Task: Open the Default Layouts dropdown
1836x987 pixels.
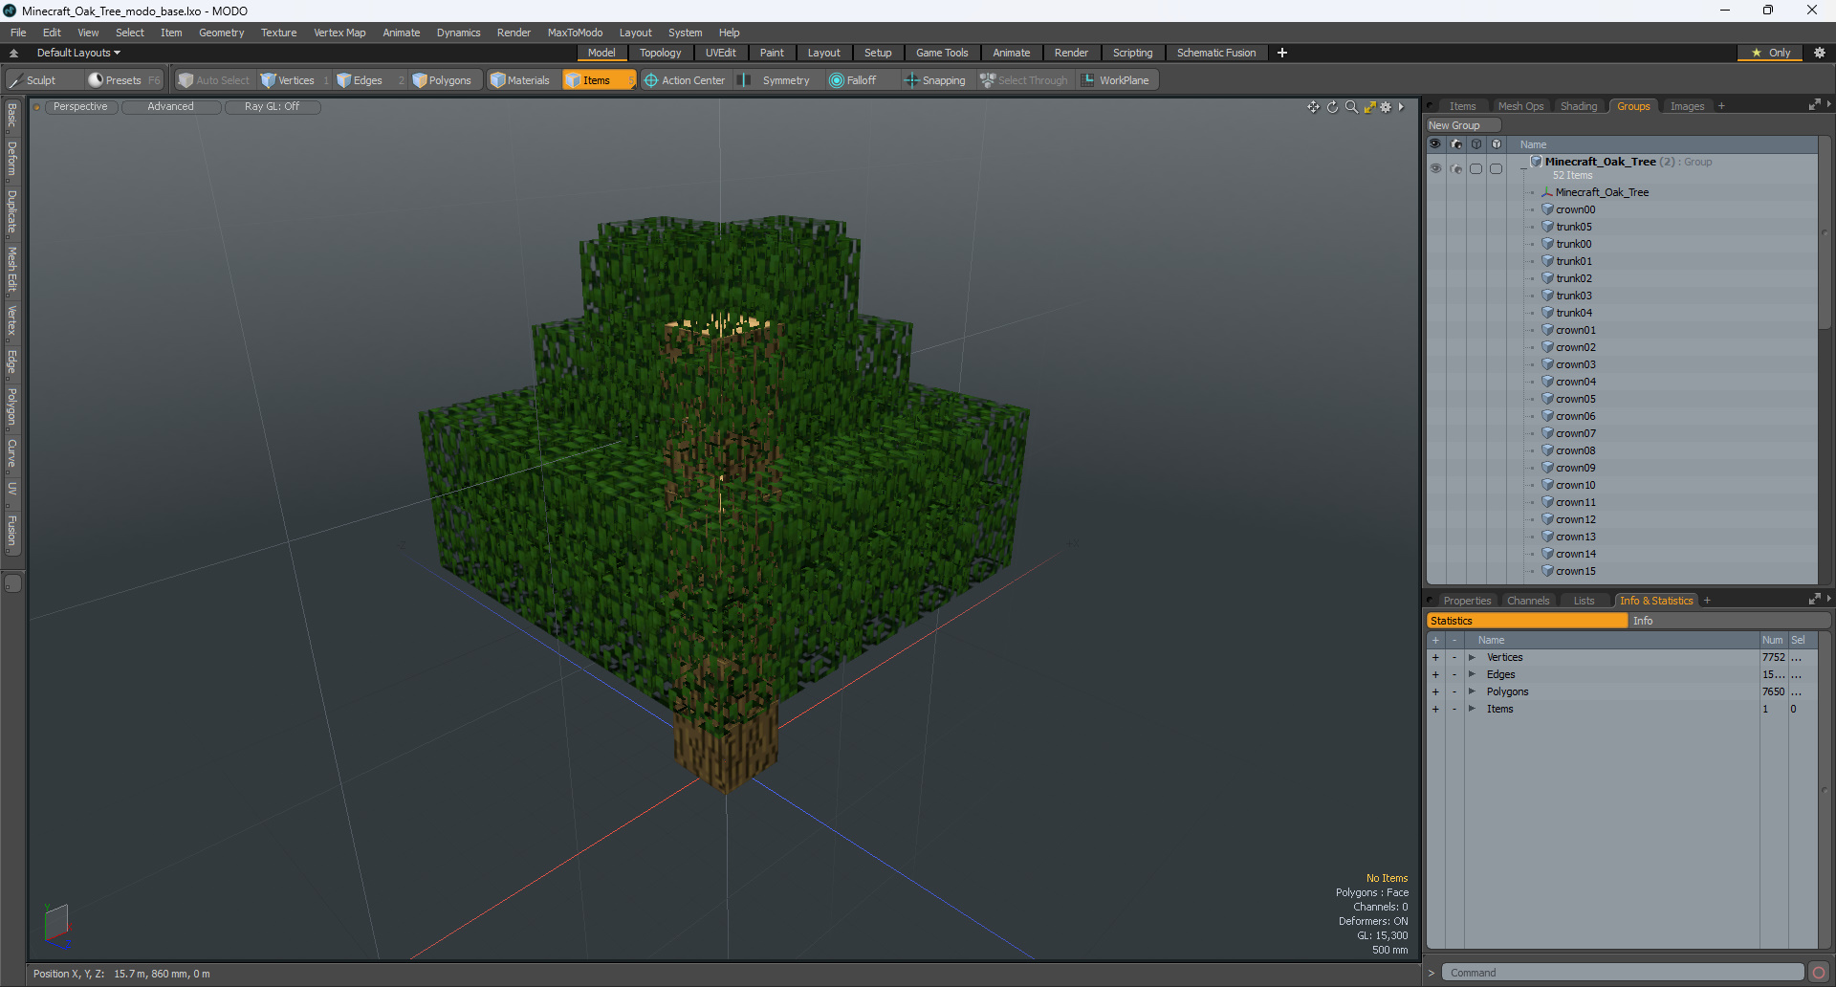Action: (78, 53)
